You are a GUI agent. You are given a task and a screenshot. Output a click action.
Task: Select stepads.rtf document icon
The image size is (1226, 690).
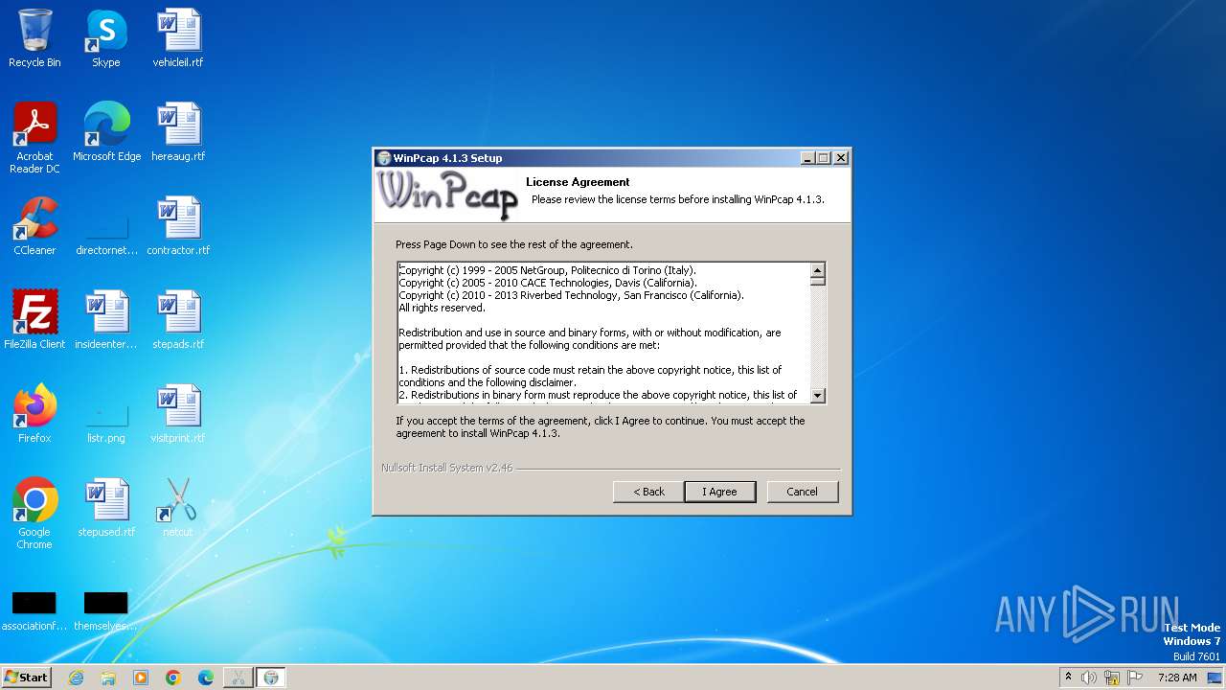[178, 320]
